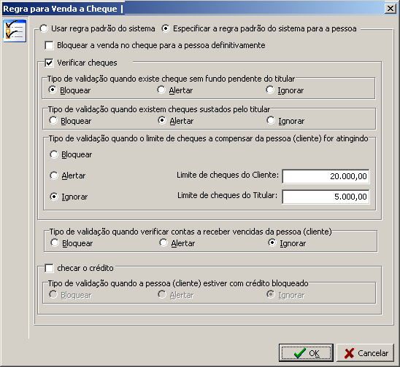Click the 'Limite de cheques do Titular' field
This screenshot has width=400, height=367.
(x=326, y=197)
